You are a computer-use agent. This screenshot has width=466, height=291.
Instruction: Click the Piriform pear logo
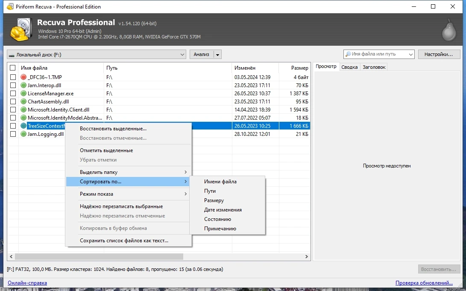tap(449, 30)
